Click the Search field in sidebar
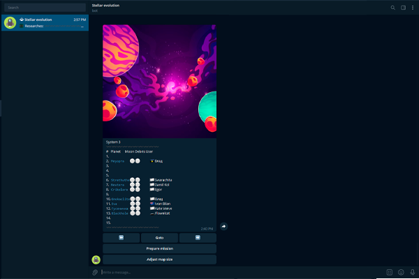 [x=44, y=8]
